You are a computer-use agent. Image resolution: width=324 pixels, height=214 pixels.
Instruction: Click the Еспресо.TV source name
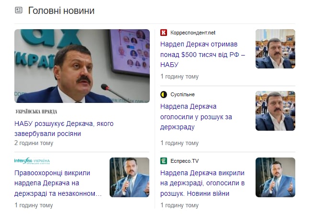point(185,161)
